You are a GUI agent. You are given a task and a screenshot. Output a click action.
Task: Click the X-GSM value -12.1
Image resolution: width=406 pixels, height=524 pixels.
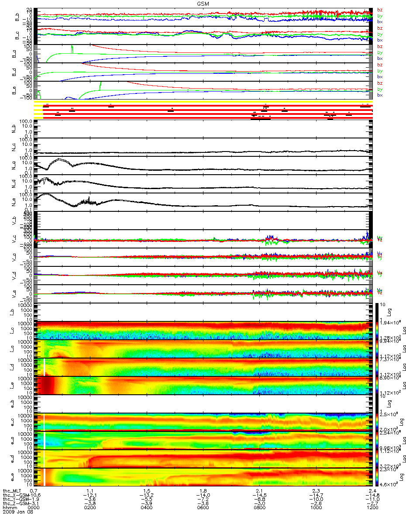click(89, 496)
